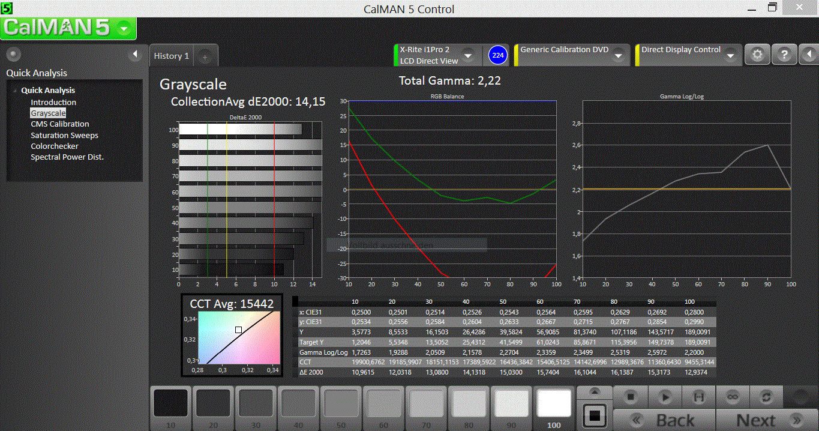Add a new history tab with plus

(x=205, y=56)
